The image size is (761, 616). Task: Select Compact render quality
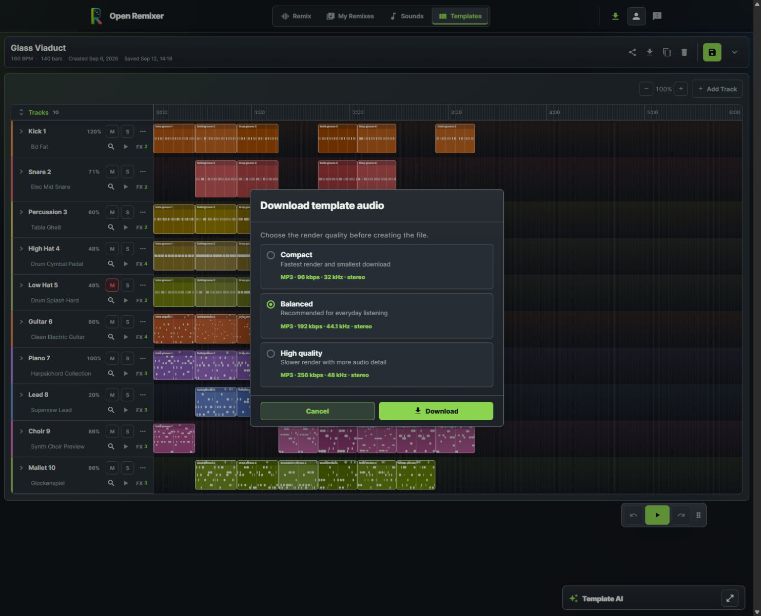(377, 266)
